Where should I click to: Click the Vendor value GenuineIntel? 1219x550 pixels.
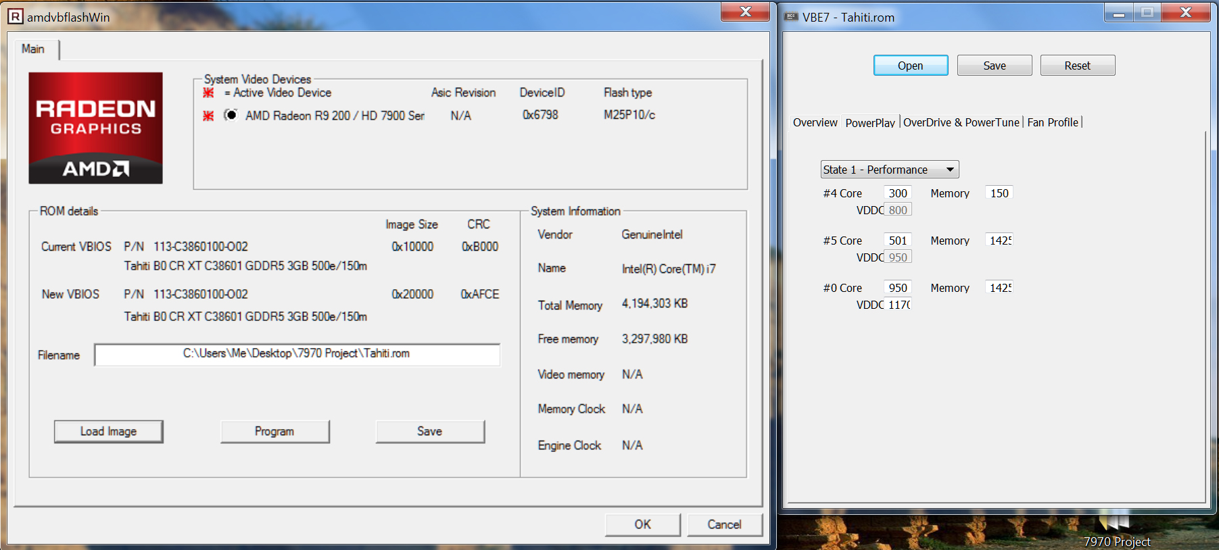652,234
